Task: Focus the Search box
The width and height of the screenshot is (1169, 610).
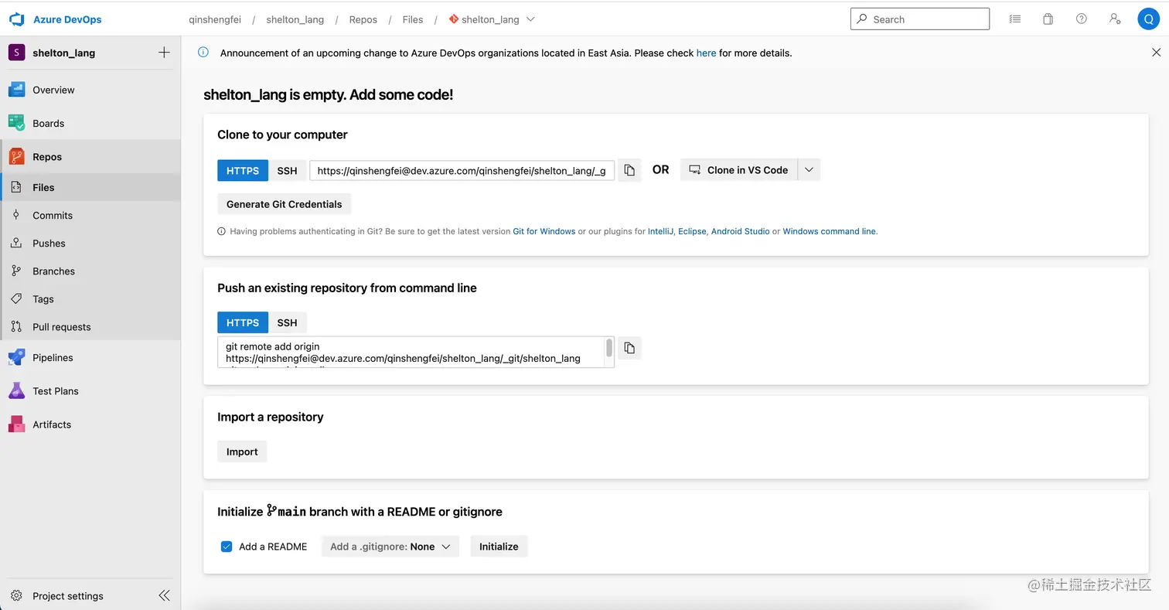Action: coord(919,19)
